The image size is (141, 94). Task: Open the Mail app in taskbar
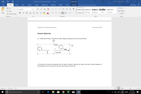tap(73, 92)
